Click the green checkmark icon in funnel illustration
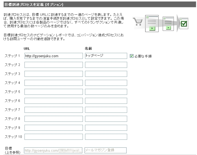 coord(184,23)
